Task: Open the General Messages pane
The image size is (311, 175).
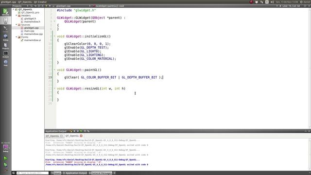Action: click(101, 173)
